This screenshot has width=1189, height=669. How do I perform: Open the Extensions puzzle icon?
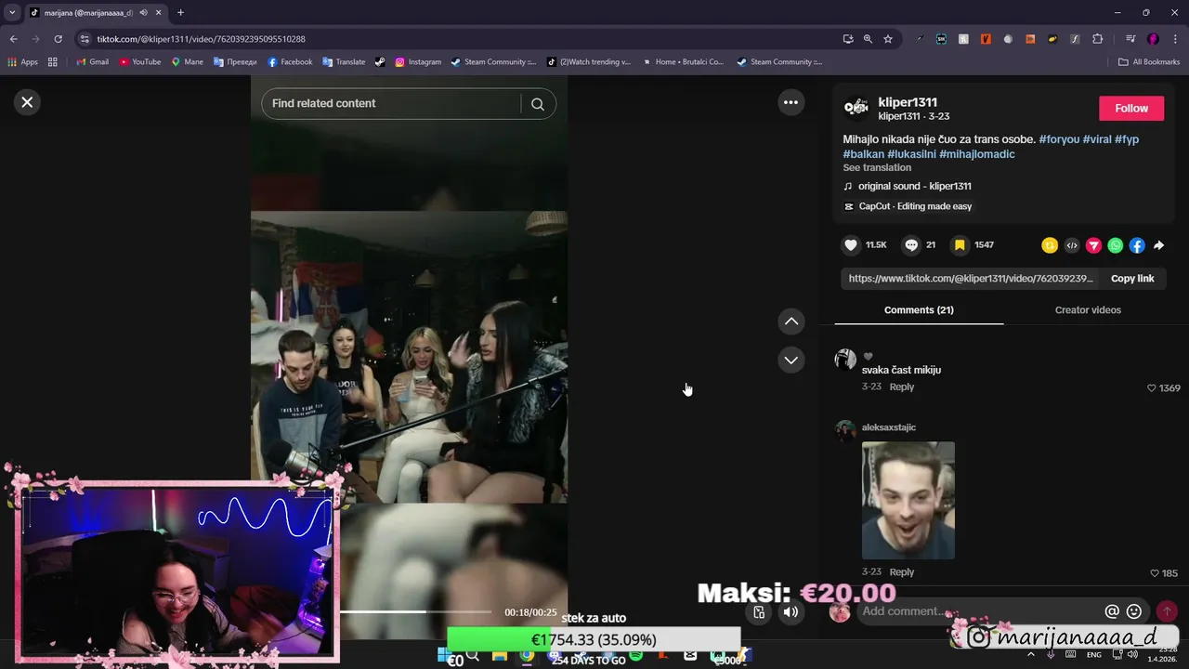tap(1097, 39)
